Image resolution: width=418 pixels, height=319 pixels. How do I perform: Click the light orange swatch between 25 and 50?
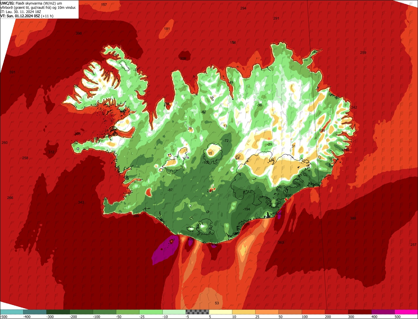coord(267,312)
